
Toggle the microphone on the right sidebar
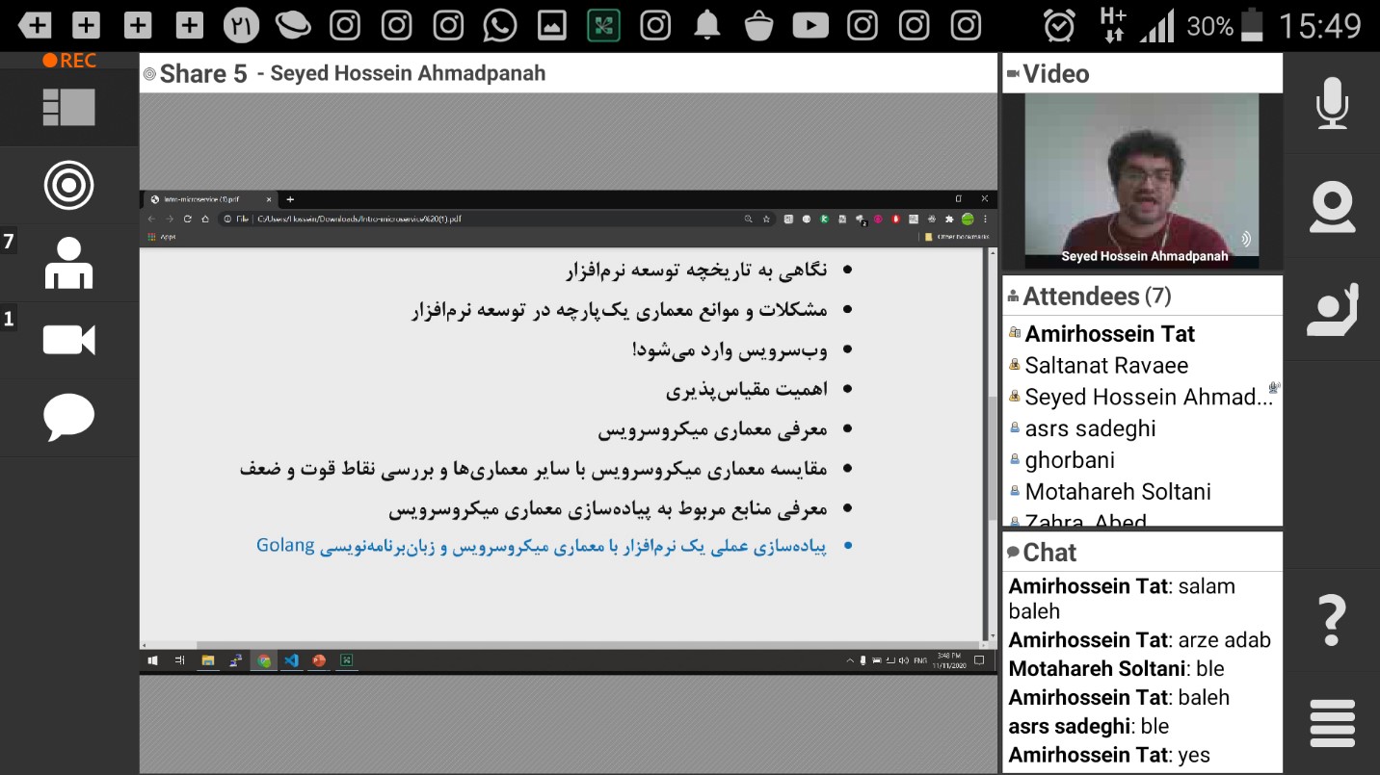click(x=1332, y=103)
